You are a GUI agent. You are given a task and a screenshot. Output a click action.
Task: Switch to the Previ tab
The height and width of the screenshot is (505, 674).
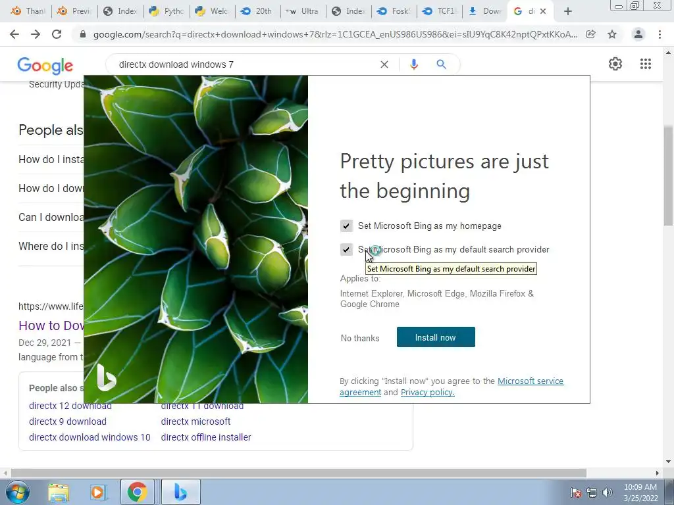(x=75, y=11)
